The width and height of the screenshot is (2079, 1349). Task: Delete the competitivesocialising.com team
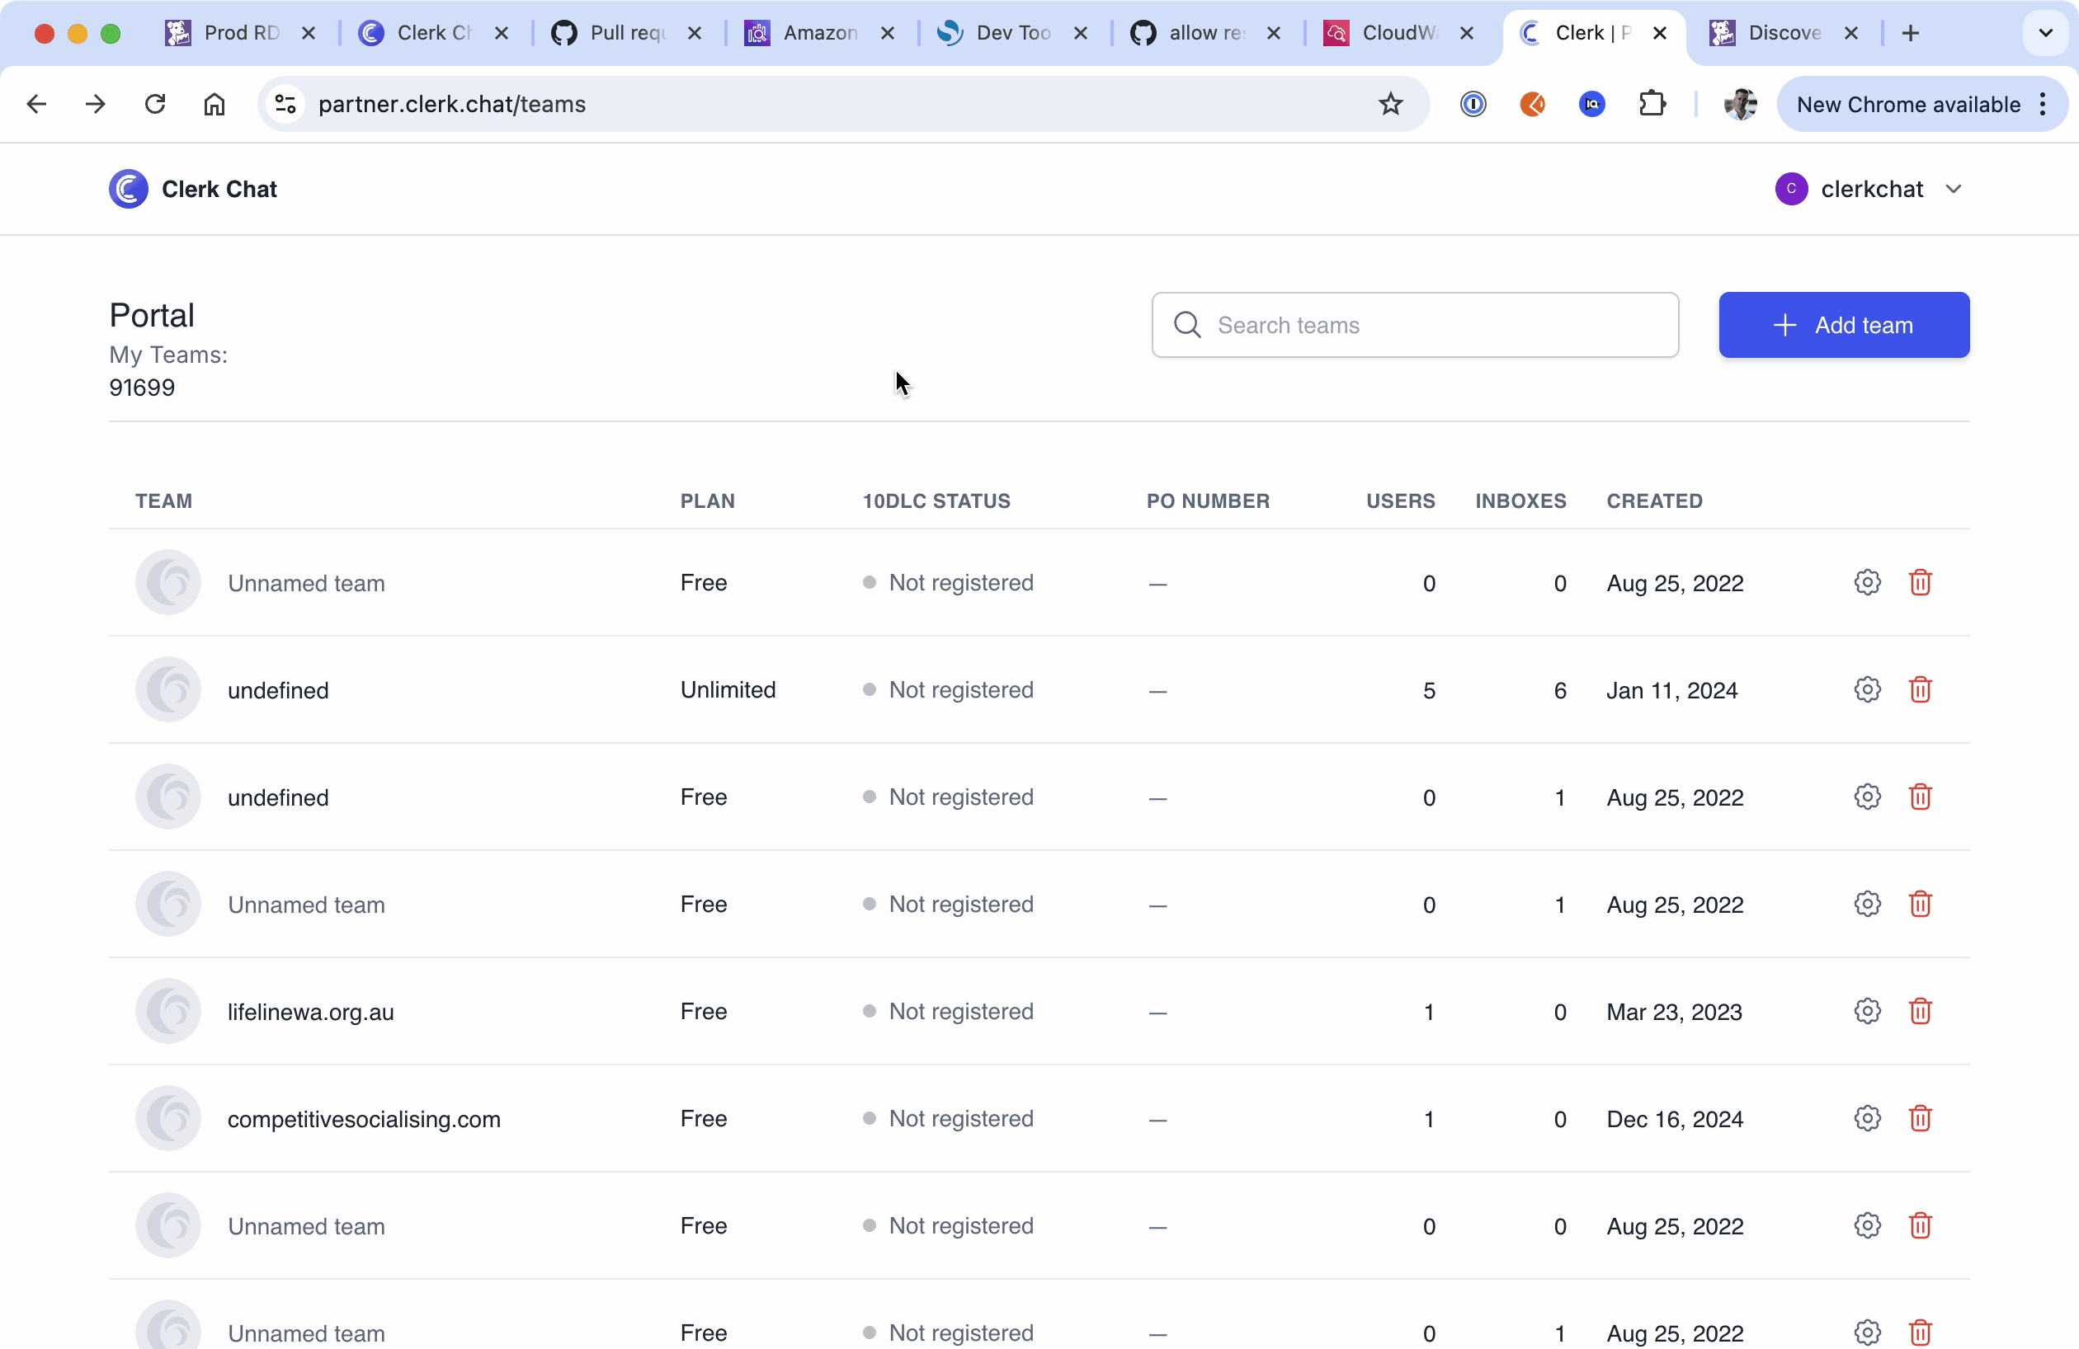[1920, 1118]
